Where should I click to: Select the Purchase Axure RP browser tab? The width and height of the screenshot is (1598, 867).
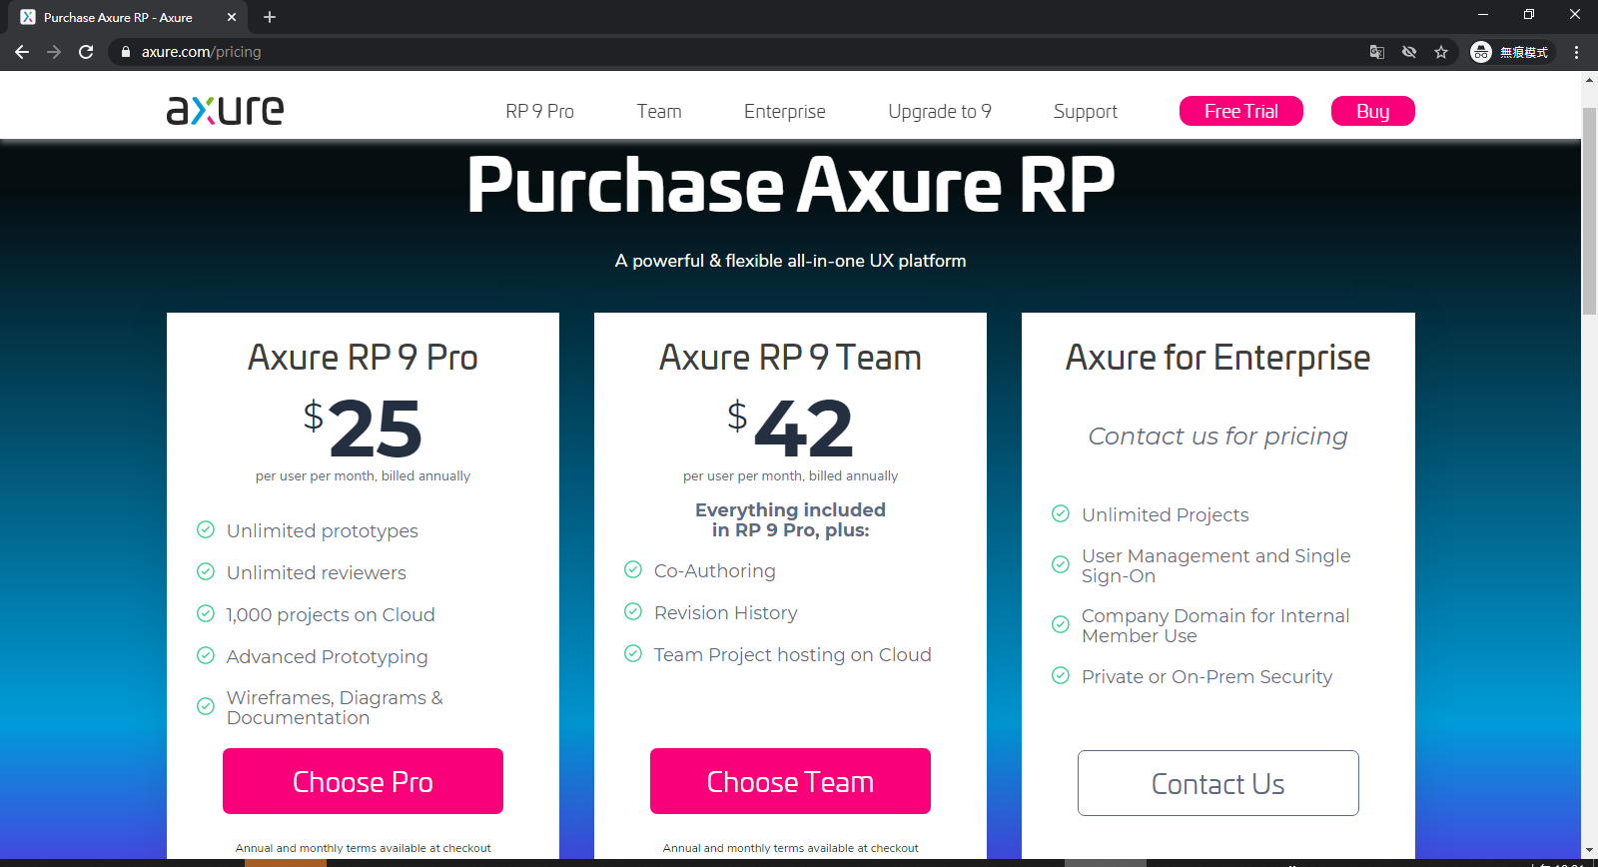pyautogui.click(x=128, y=17)
